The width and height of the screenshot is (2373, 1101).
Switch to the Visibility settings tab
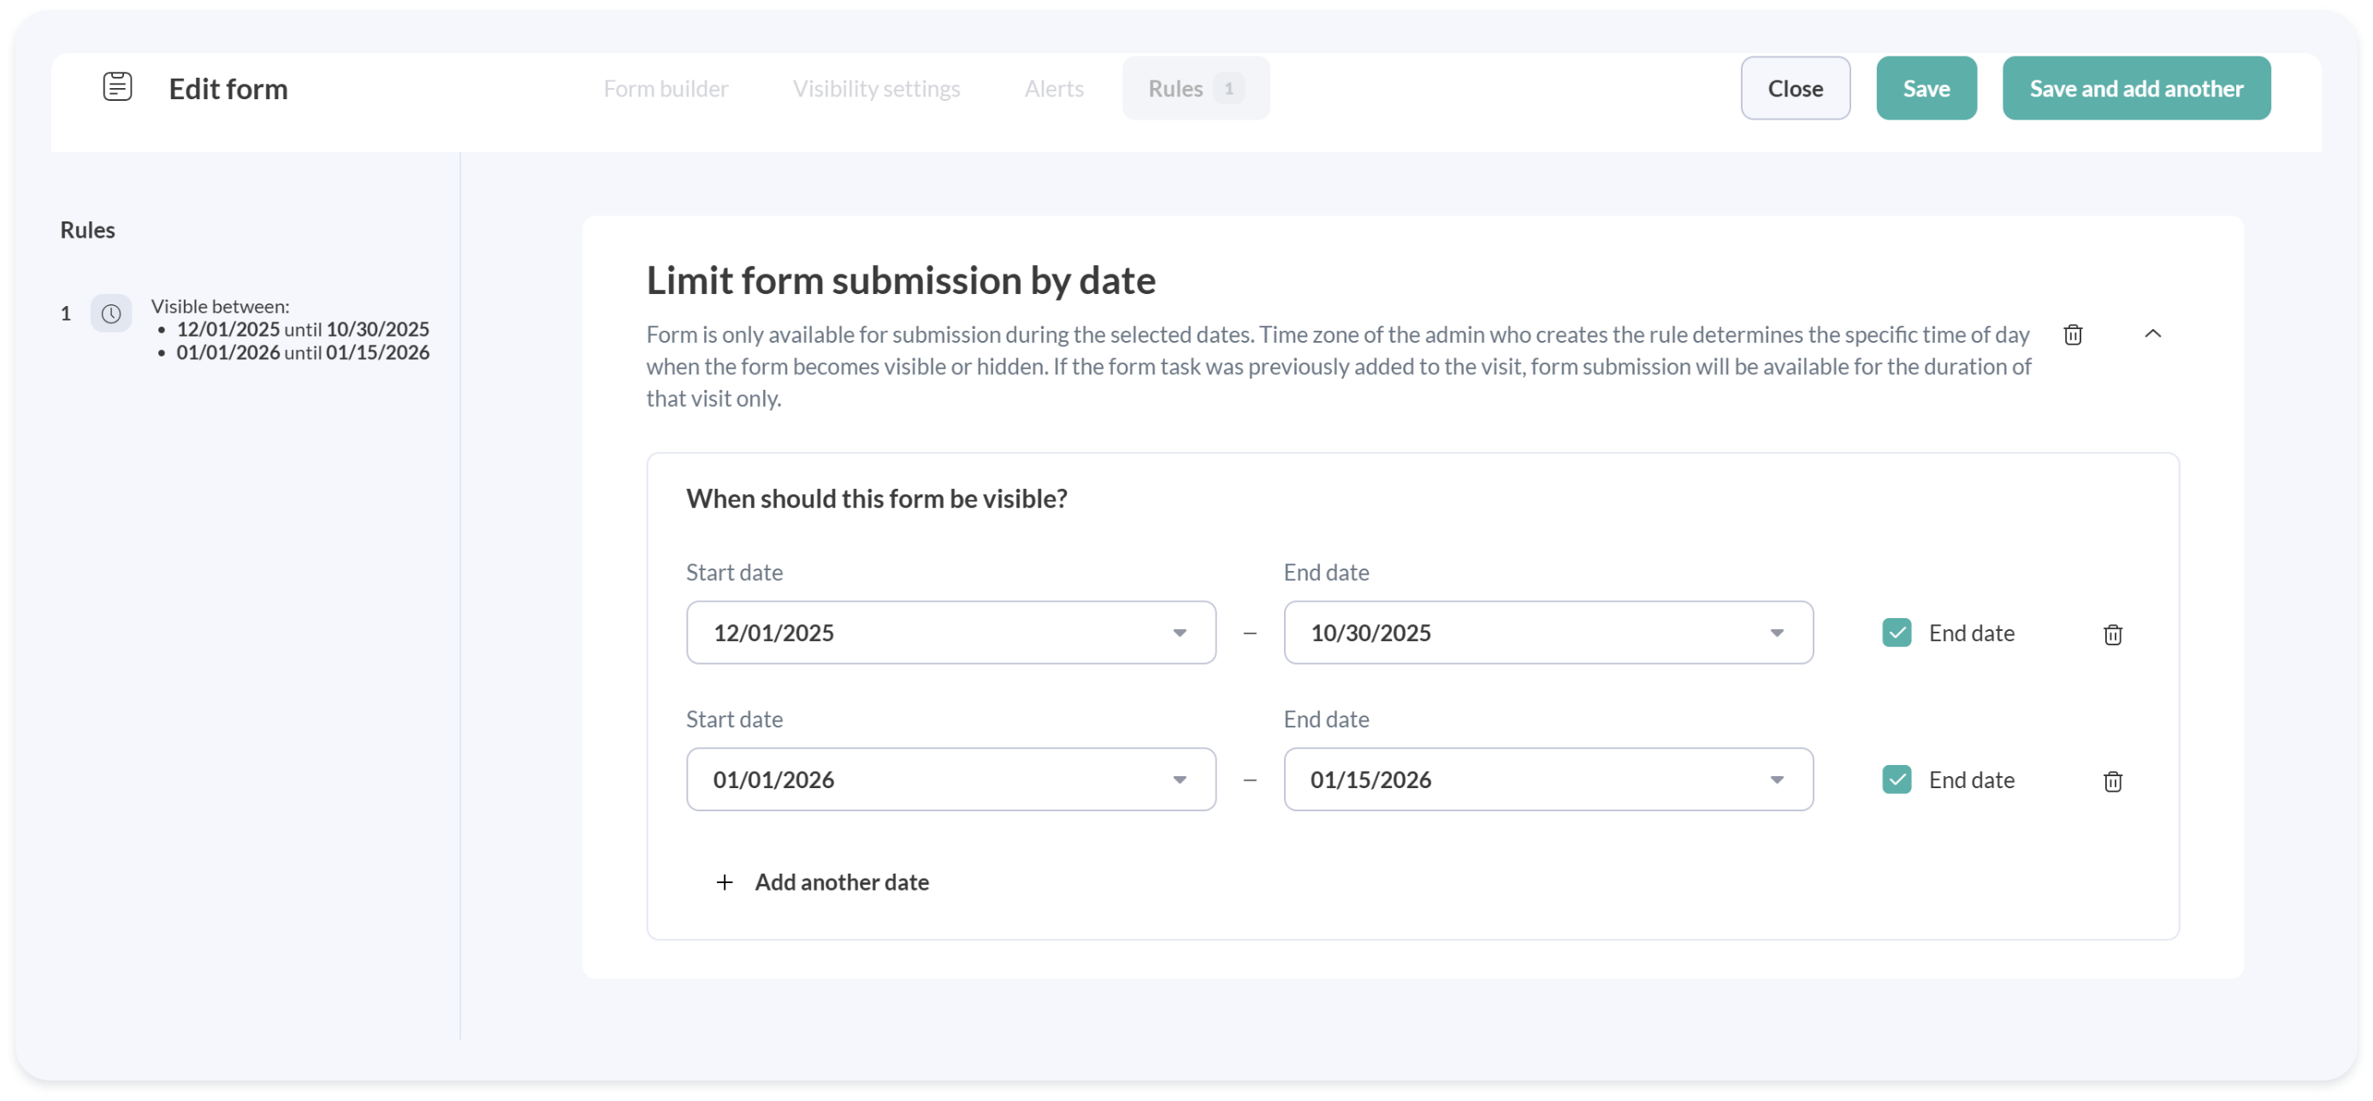876,88
